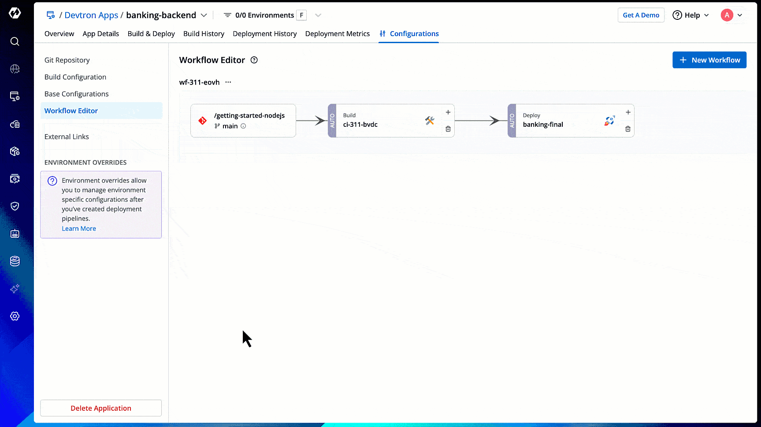Click plus icon on Deploy banking-final node
Viewport: 761px width, 427px height.
coord(627,112)
